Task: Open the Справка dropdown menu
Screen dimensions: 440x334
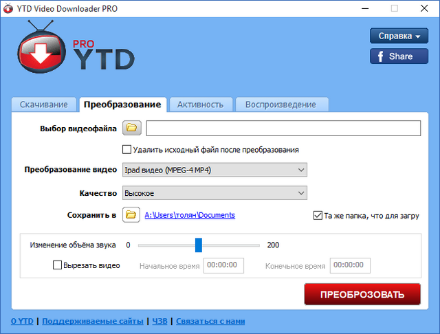Action: (399, 36)
